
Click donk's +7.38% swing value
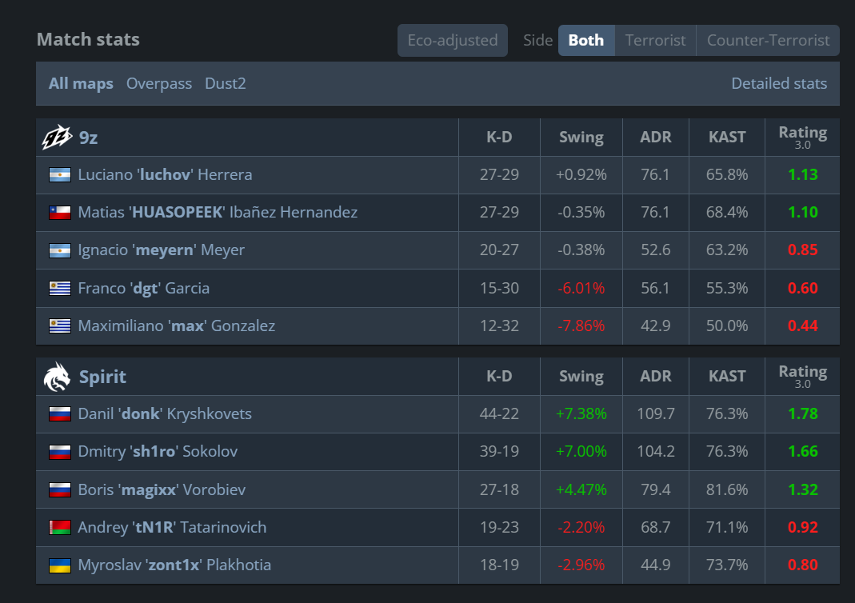tap(581, 413)
